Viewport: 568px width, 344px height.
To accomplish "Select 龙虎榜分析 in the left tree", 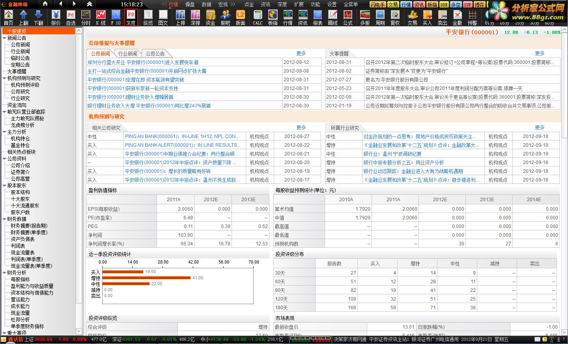I will [x=22, y=125].
